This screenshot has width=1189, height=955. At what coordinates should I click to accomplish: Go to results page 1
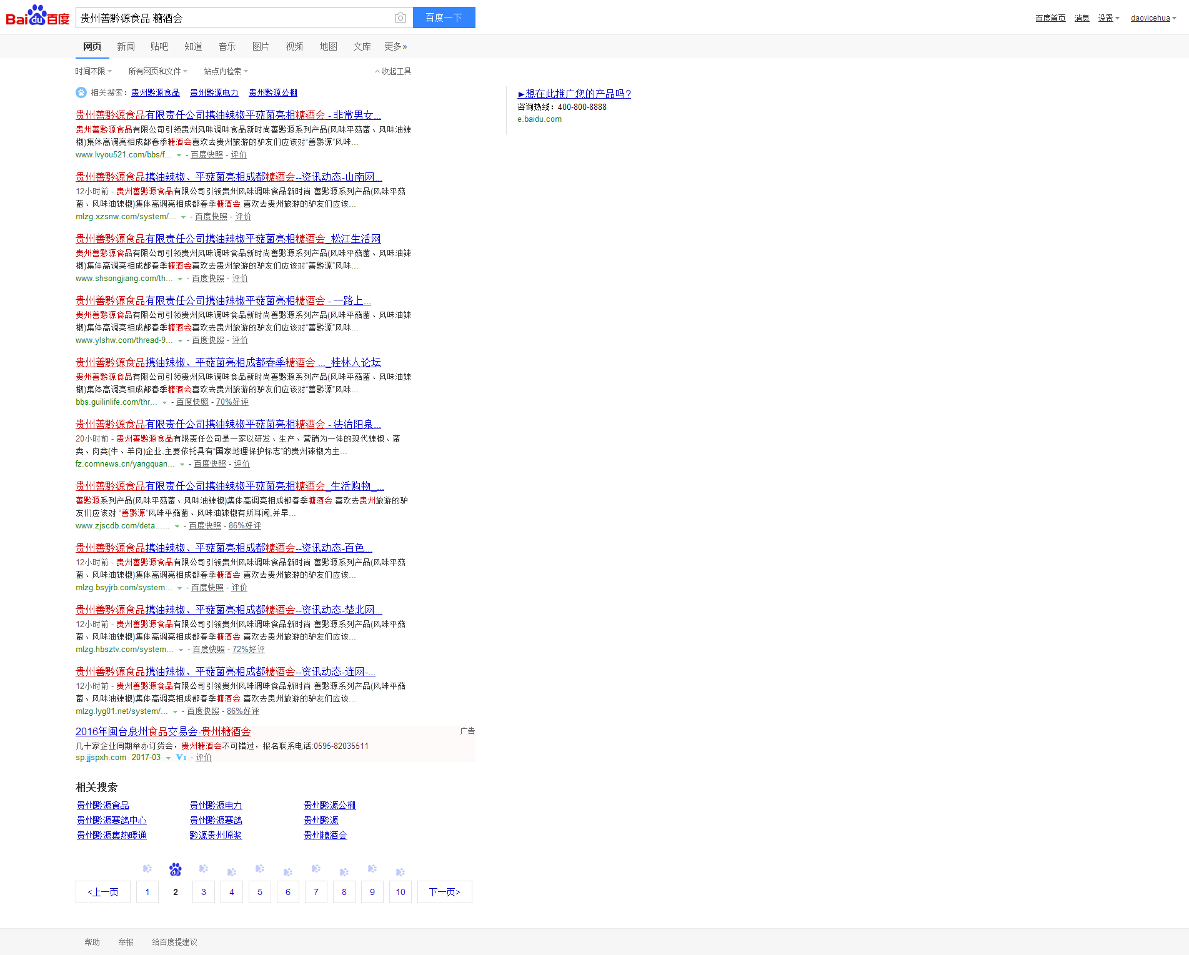coord(147,892)
